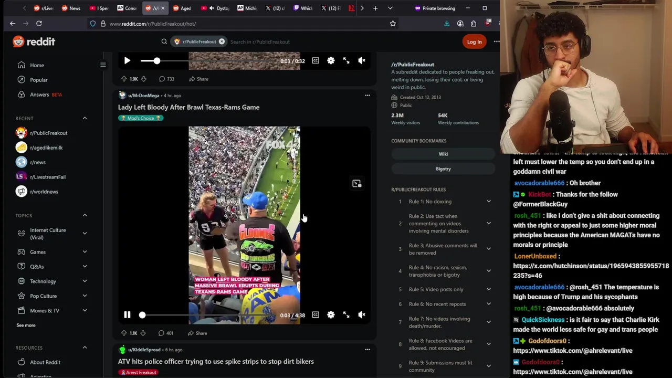Share the top post
Screen dimensions: 672x378
[198, 79]
